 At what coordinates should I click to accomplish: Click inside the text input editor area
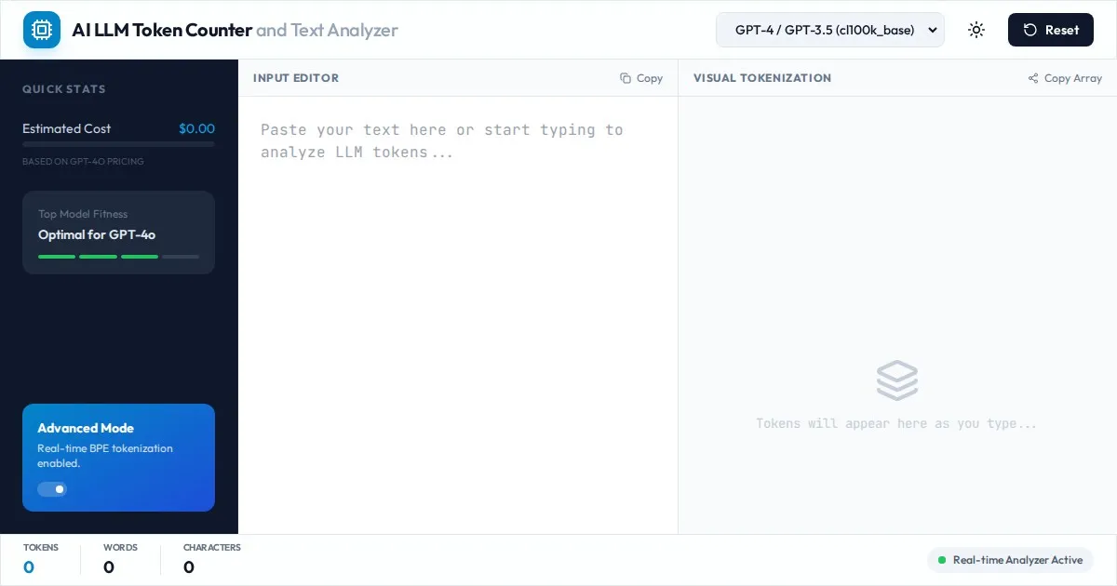(457, 307)
